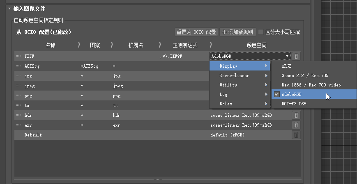The height and width of the screenshot is (184, 357).
Task: Select the ACEScg rule name
Action: (x=32, y=66)
